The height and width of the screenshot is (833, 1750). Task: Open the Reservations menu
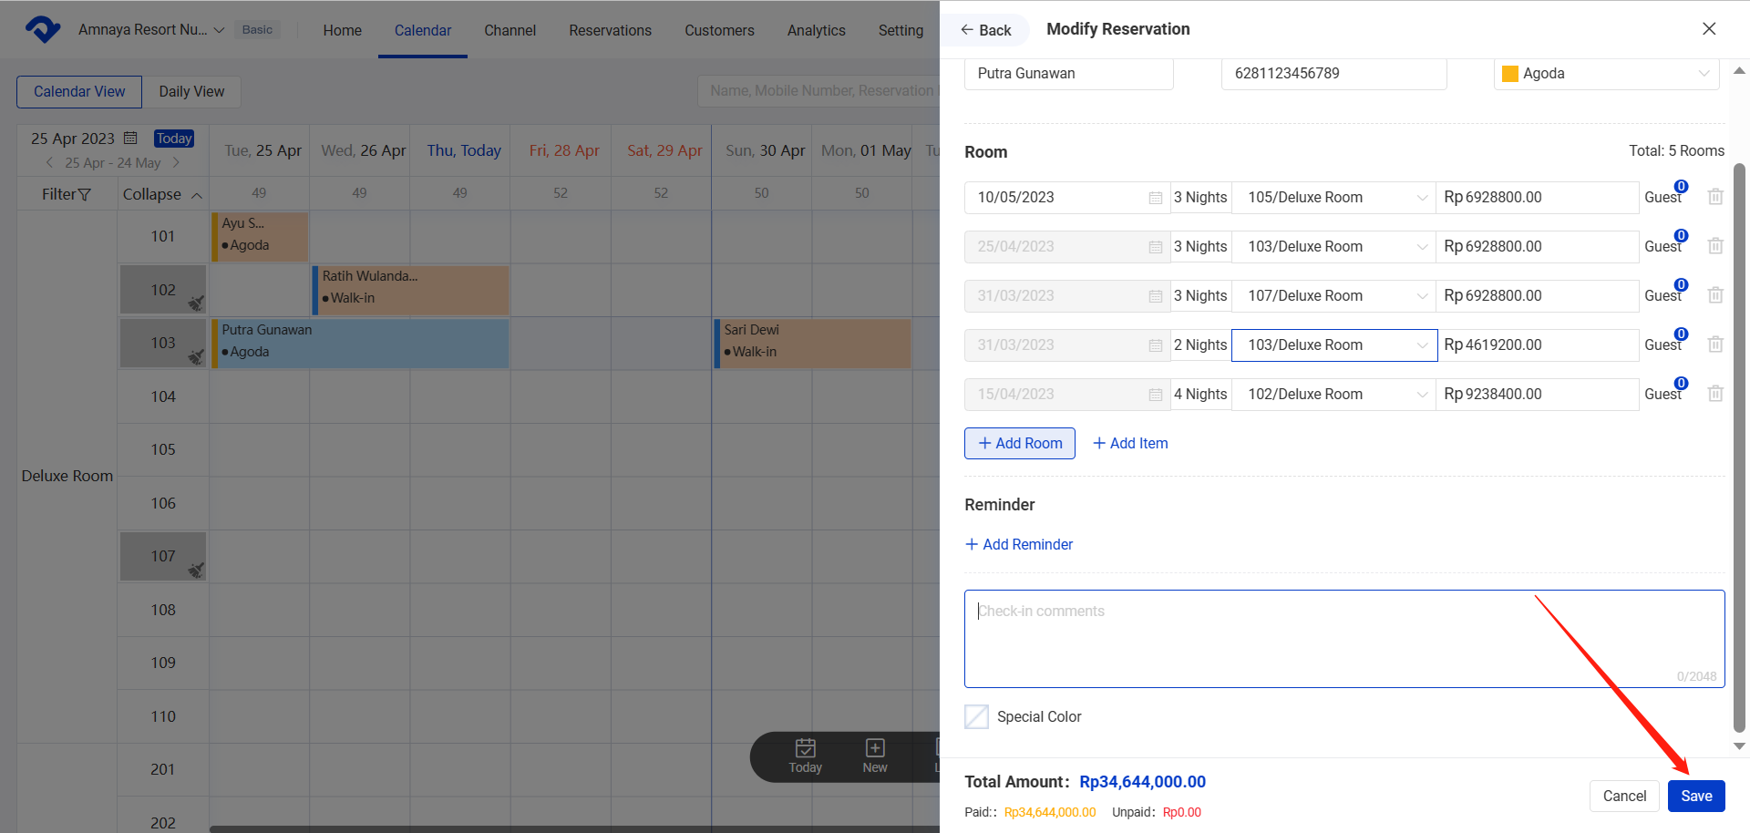point(610,30)
